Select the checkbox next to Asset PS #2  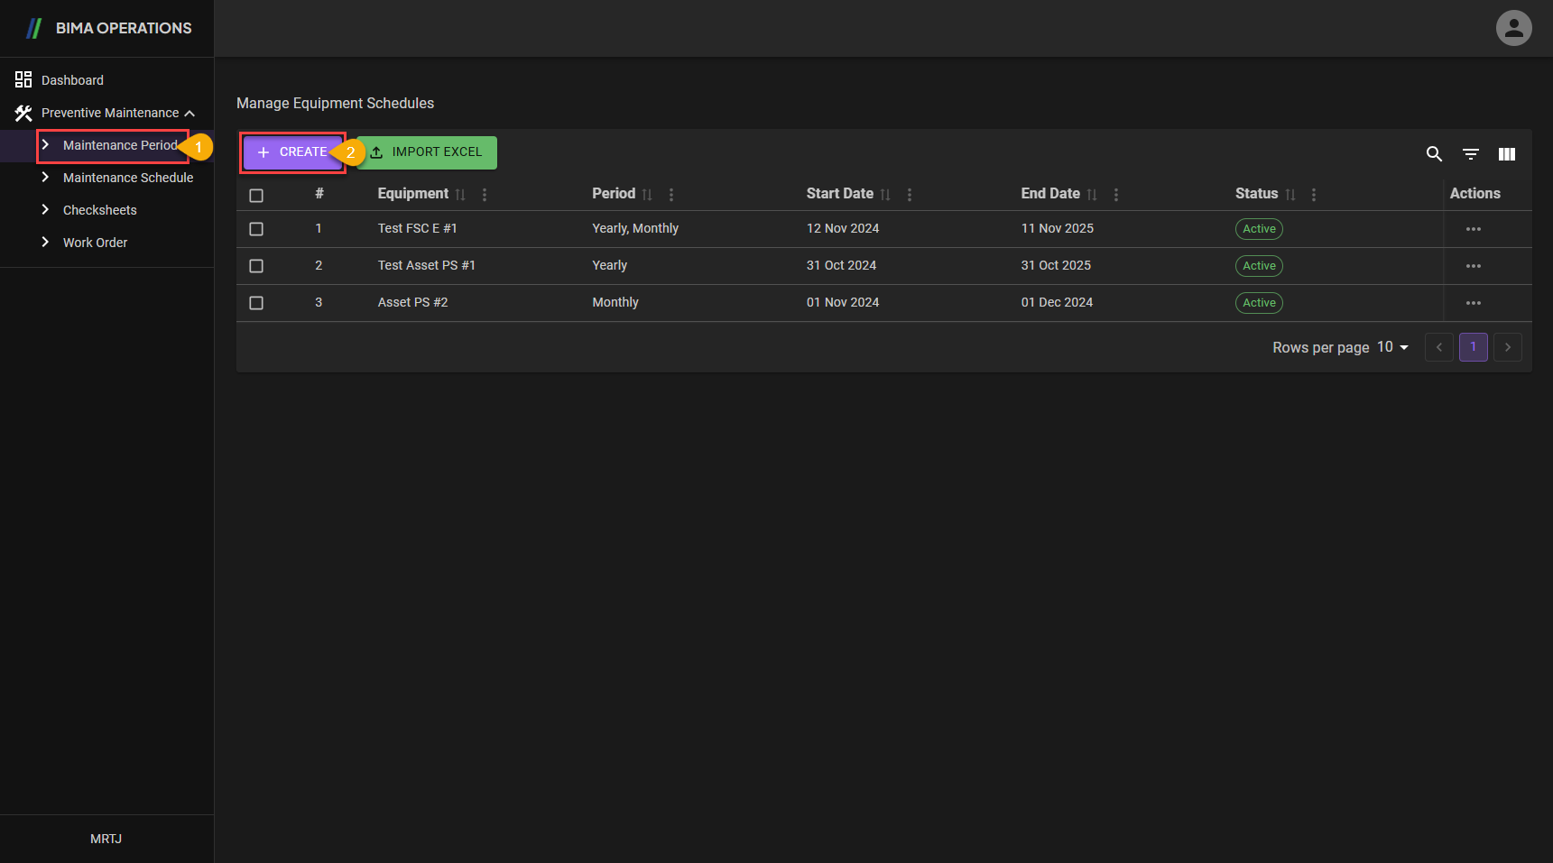(256, 303)
